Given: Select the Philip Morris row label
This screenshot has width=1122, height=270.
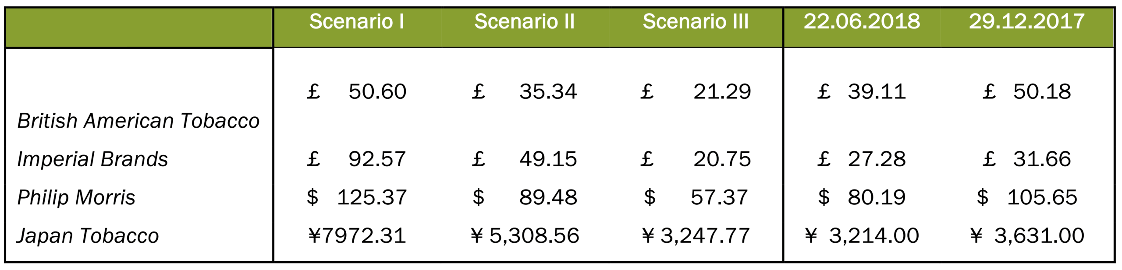Looking at the screenshot, I should coord(76,198).
